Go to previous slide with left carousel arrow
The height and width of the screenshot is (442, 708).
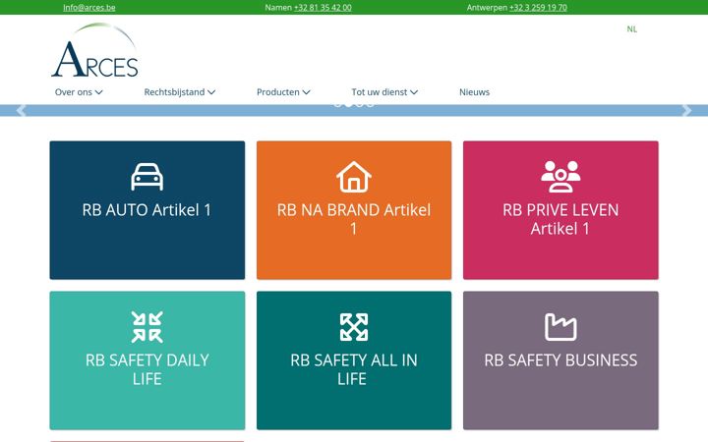[21, 110]
